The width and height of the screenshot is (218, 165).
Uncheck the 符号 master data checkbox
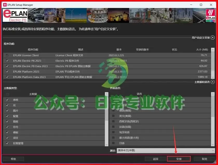coord(7,127)
